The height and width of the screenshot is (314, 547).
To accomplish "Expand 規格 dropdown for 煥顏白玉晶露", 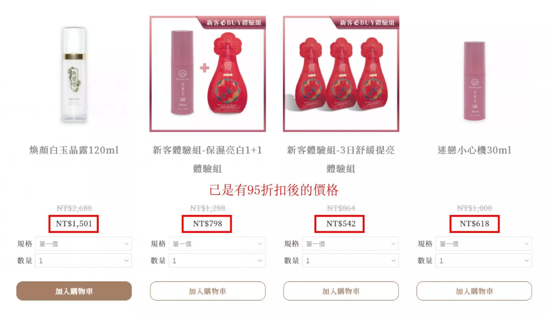I will 83,244.
